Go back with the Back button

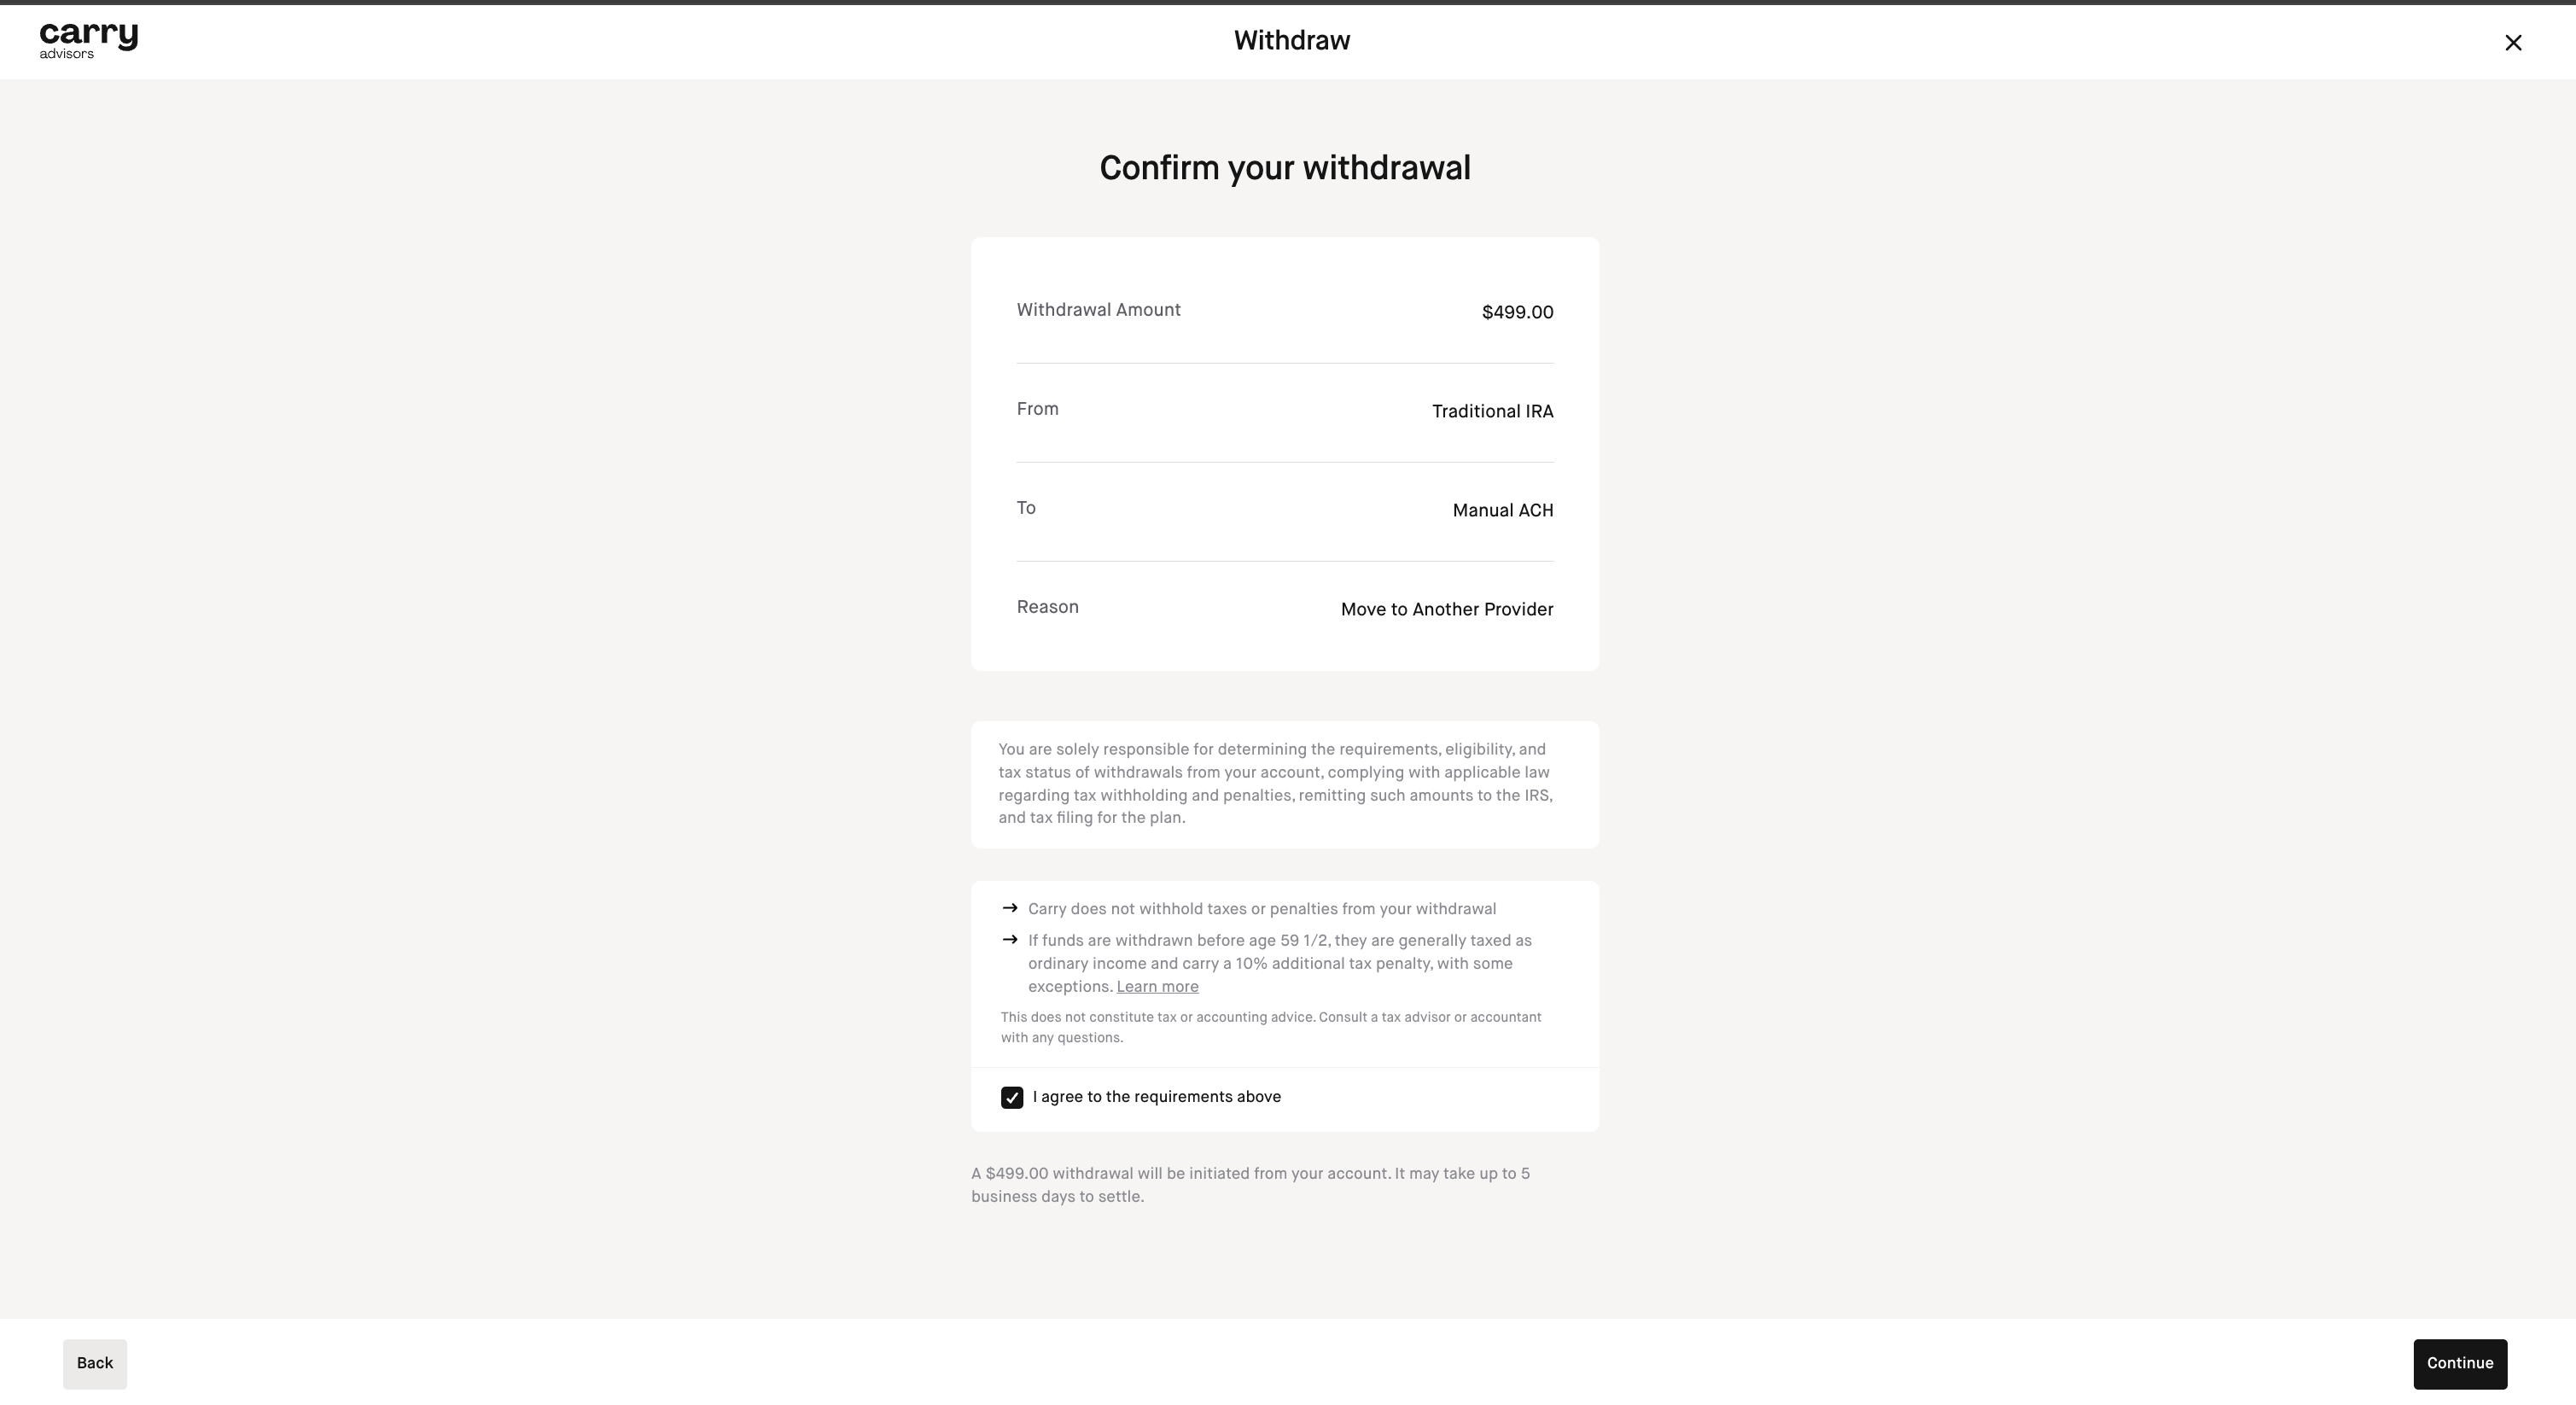(95, 1364)
